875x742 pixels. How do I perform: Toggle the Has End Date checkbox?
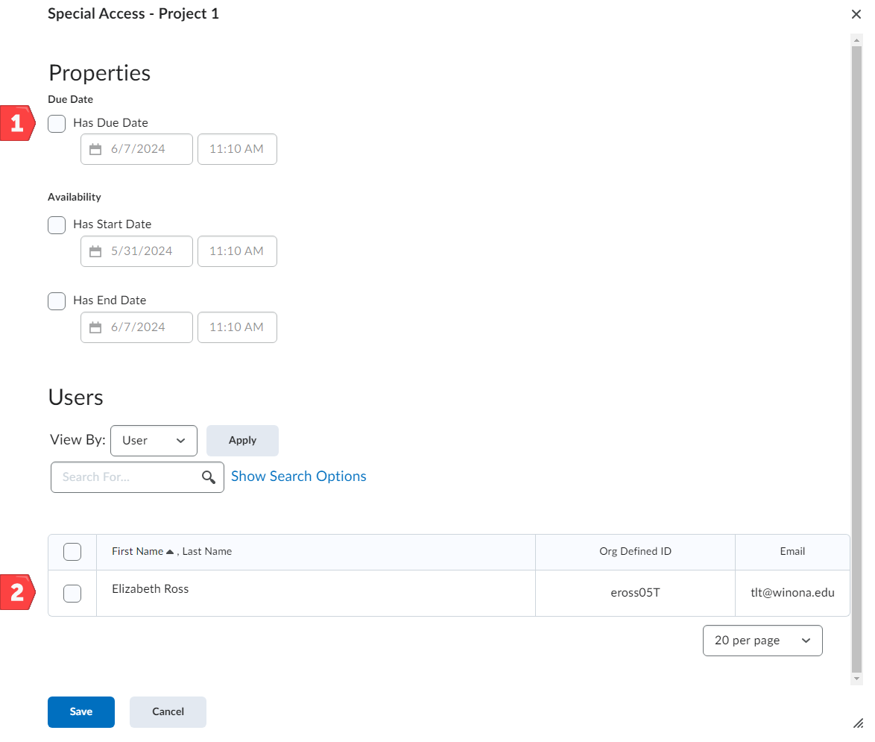pyautogui.click(x=57, y=301)
